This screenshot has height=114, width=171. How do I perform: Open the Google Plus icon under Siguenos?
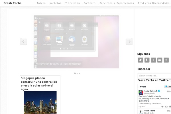tap(153, 60)
